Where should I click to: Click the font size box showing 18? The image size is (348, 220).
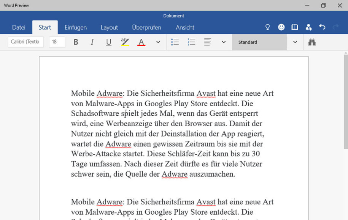pyautogui.click(x=57, y=42)
